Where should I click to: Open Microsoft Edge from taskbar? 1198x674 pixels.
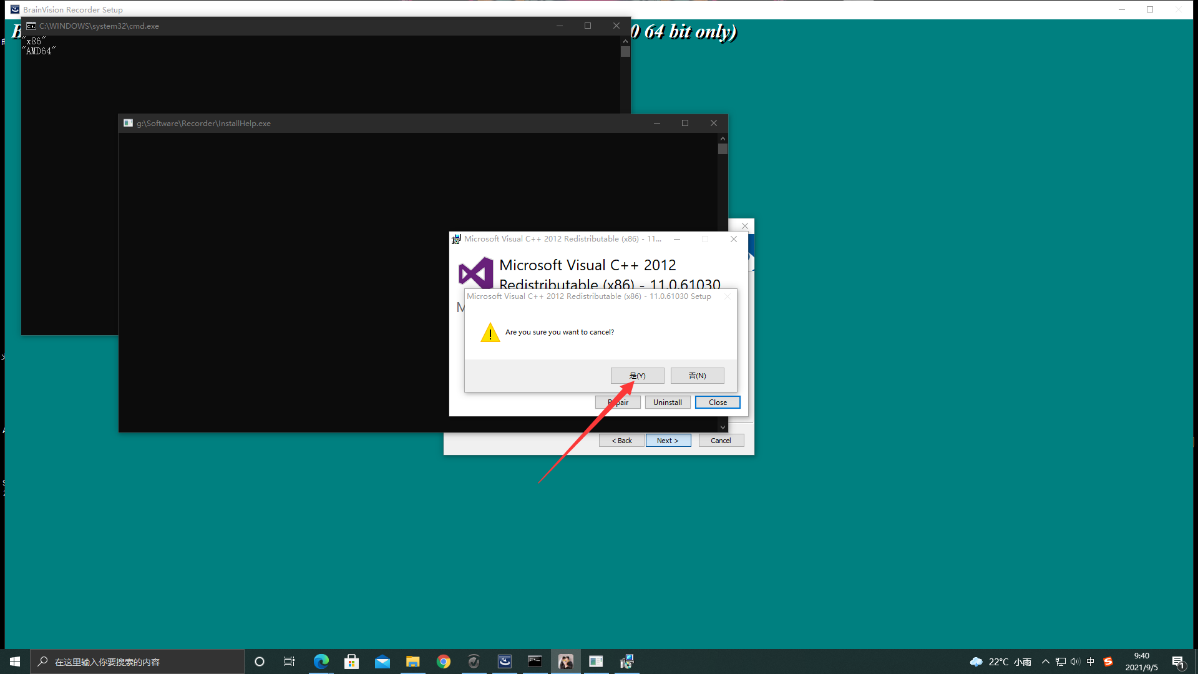click(321, 662)
